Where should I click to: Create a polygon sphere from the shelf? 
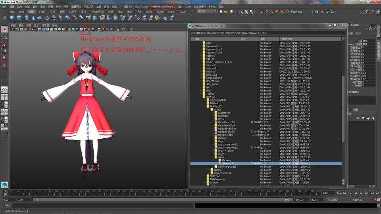(12, 18)
